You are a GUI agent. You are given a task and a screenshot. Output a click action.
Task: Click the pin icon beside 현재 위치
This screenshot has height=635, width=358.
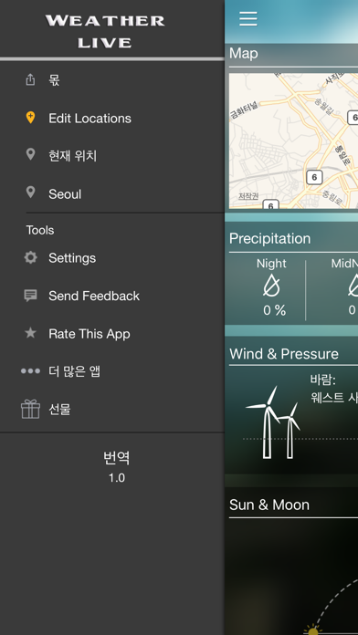click(30, 154)
